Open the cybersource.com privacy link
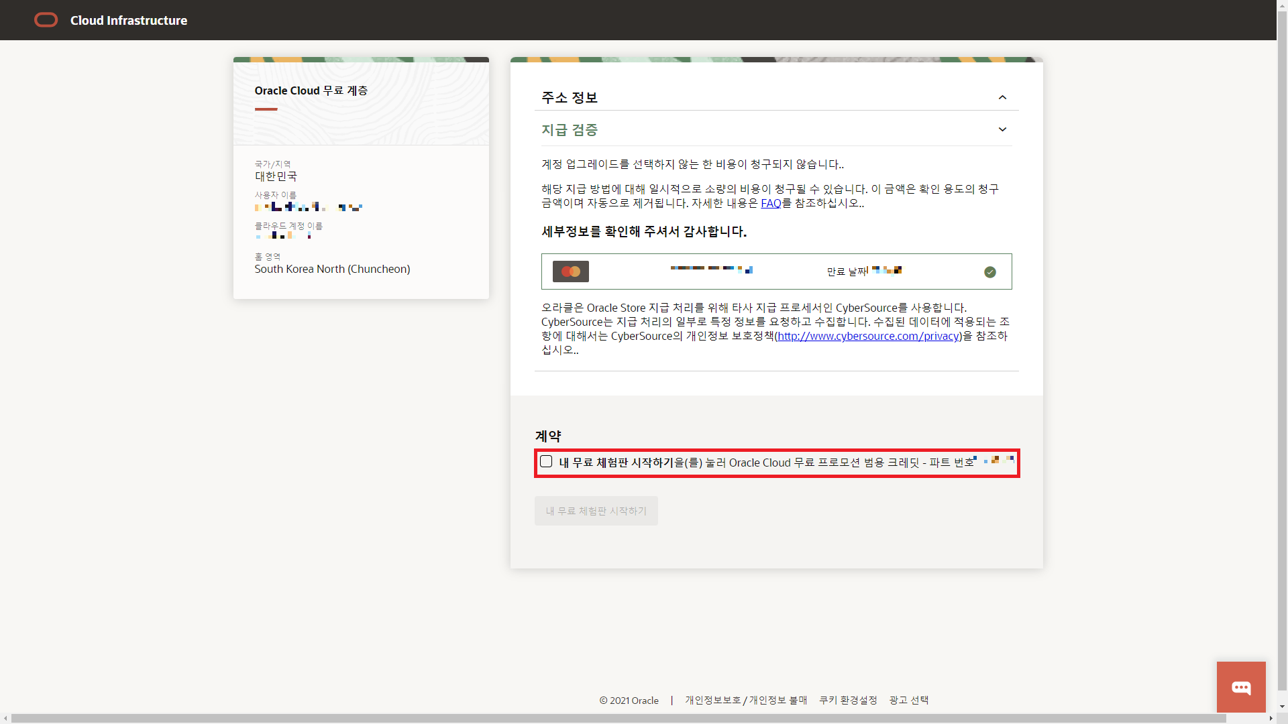Image resolution: width=1288 pixels, height=724 pixels. [x=868, y=336]
